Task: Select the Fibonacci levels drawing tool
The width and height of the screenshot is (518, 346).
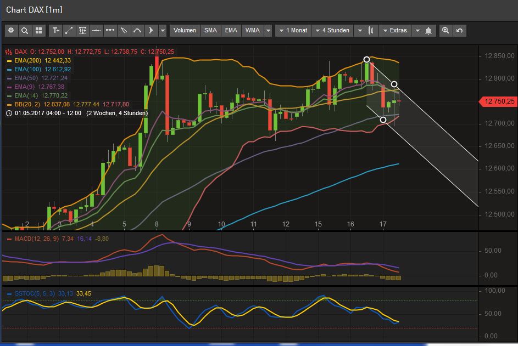Action: pyautogui.click(x=82, y=30)
